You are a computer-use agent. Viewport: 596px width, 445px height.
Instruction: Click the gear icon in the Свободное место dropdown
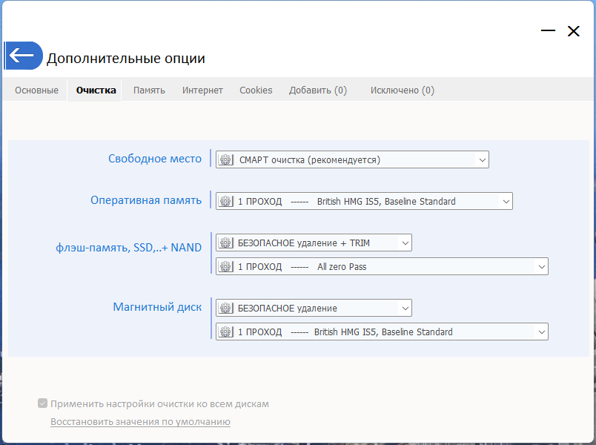[226, 159]
